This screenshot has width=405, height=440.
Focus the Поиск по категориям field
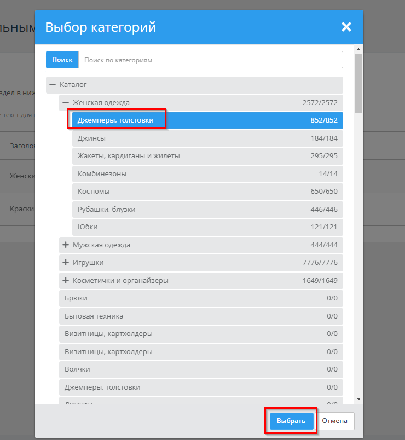[211, 60]
